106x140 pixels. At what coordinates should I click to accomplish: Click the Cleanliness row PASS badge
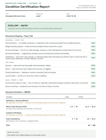(x=93, y=58)
